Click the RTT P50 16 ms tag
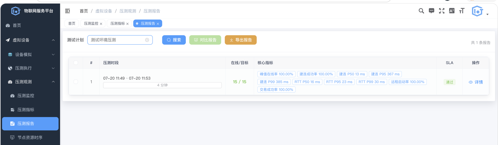Image resolution: width=498 pixels, height=145 pixels. click(307, 82)
